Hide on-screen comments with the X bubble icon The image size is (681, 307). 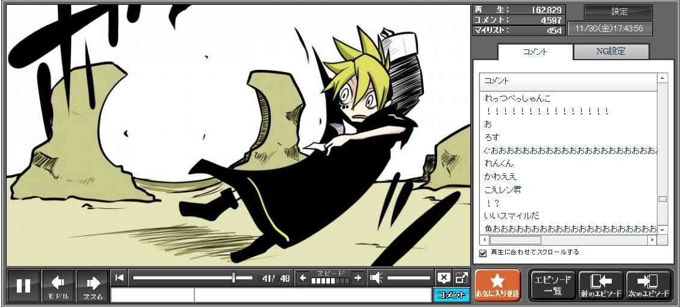444,278
